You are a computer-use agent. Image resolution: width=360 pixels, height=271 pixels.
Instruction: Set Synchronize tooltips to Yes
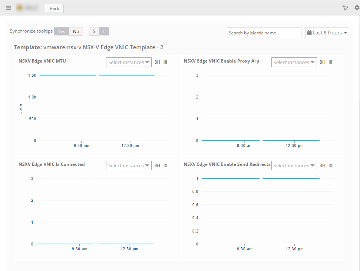61,31
